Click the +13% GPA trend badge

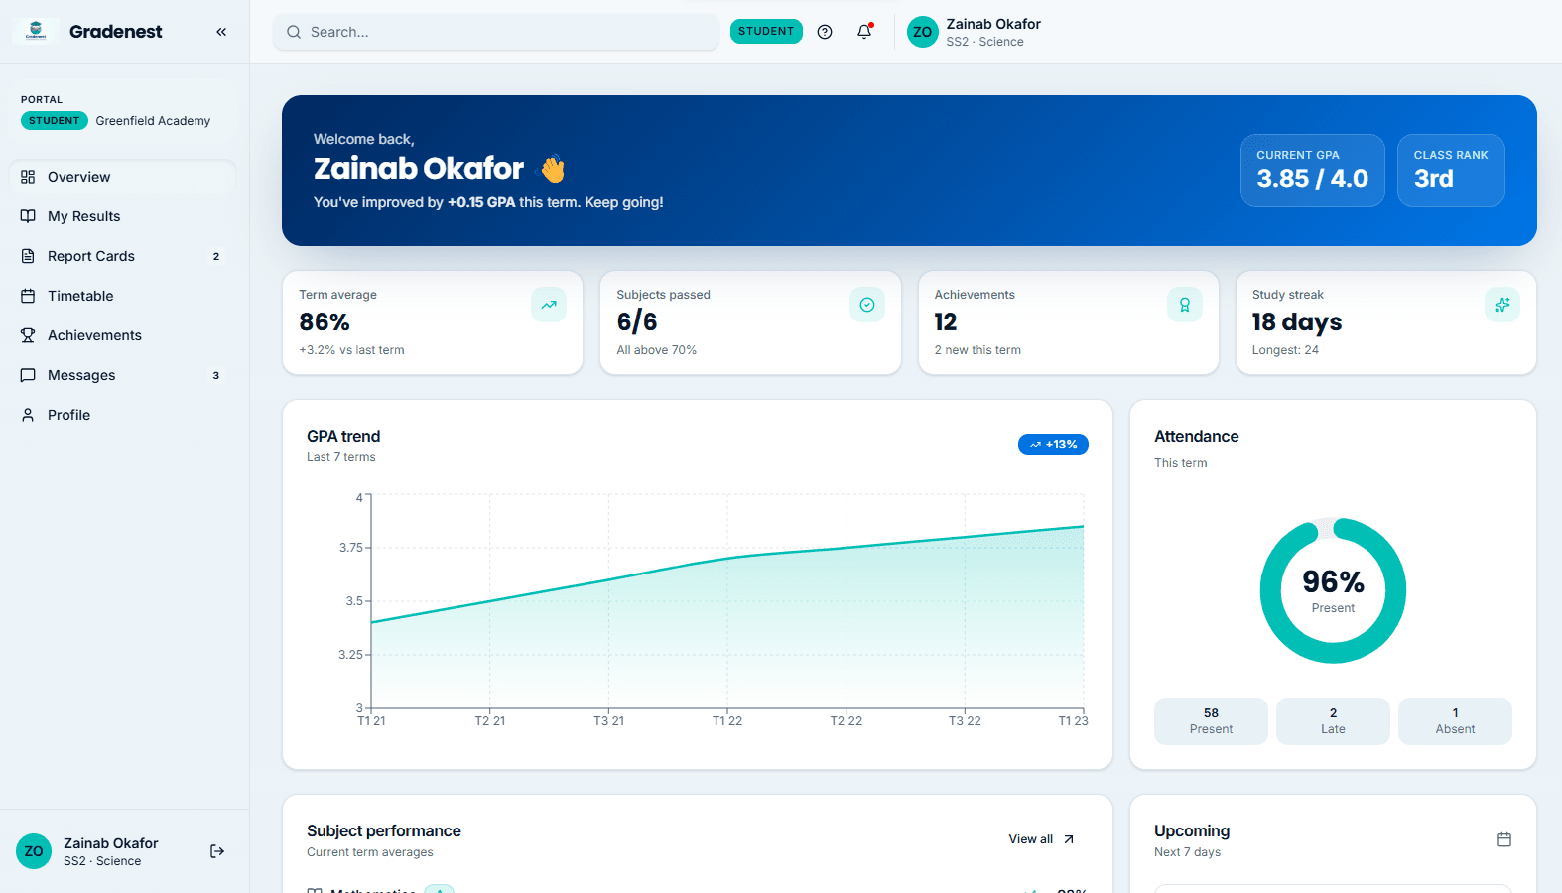pos(1053,445)
